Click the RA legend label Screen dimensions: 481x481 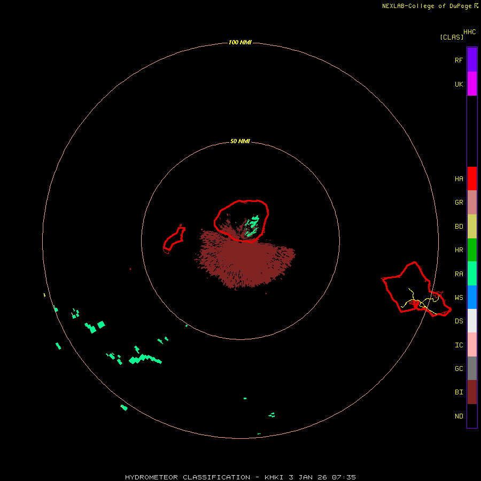[x=459, y=274]
